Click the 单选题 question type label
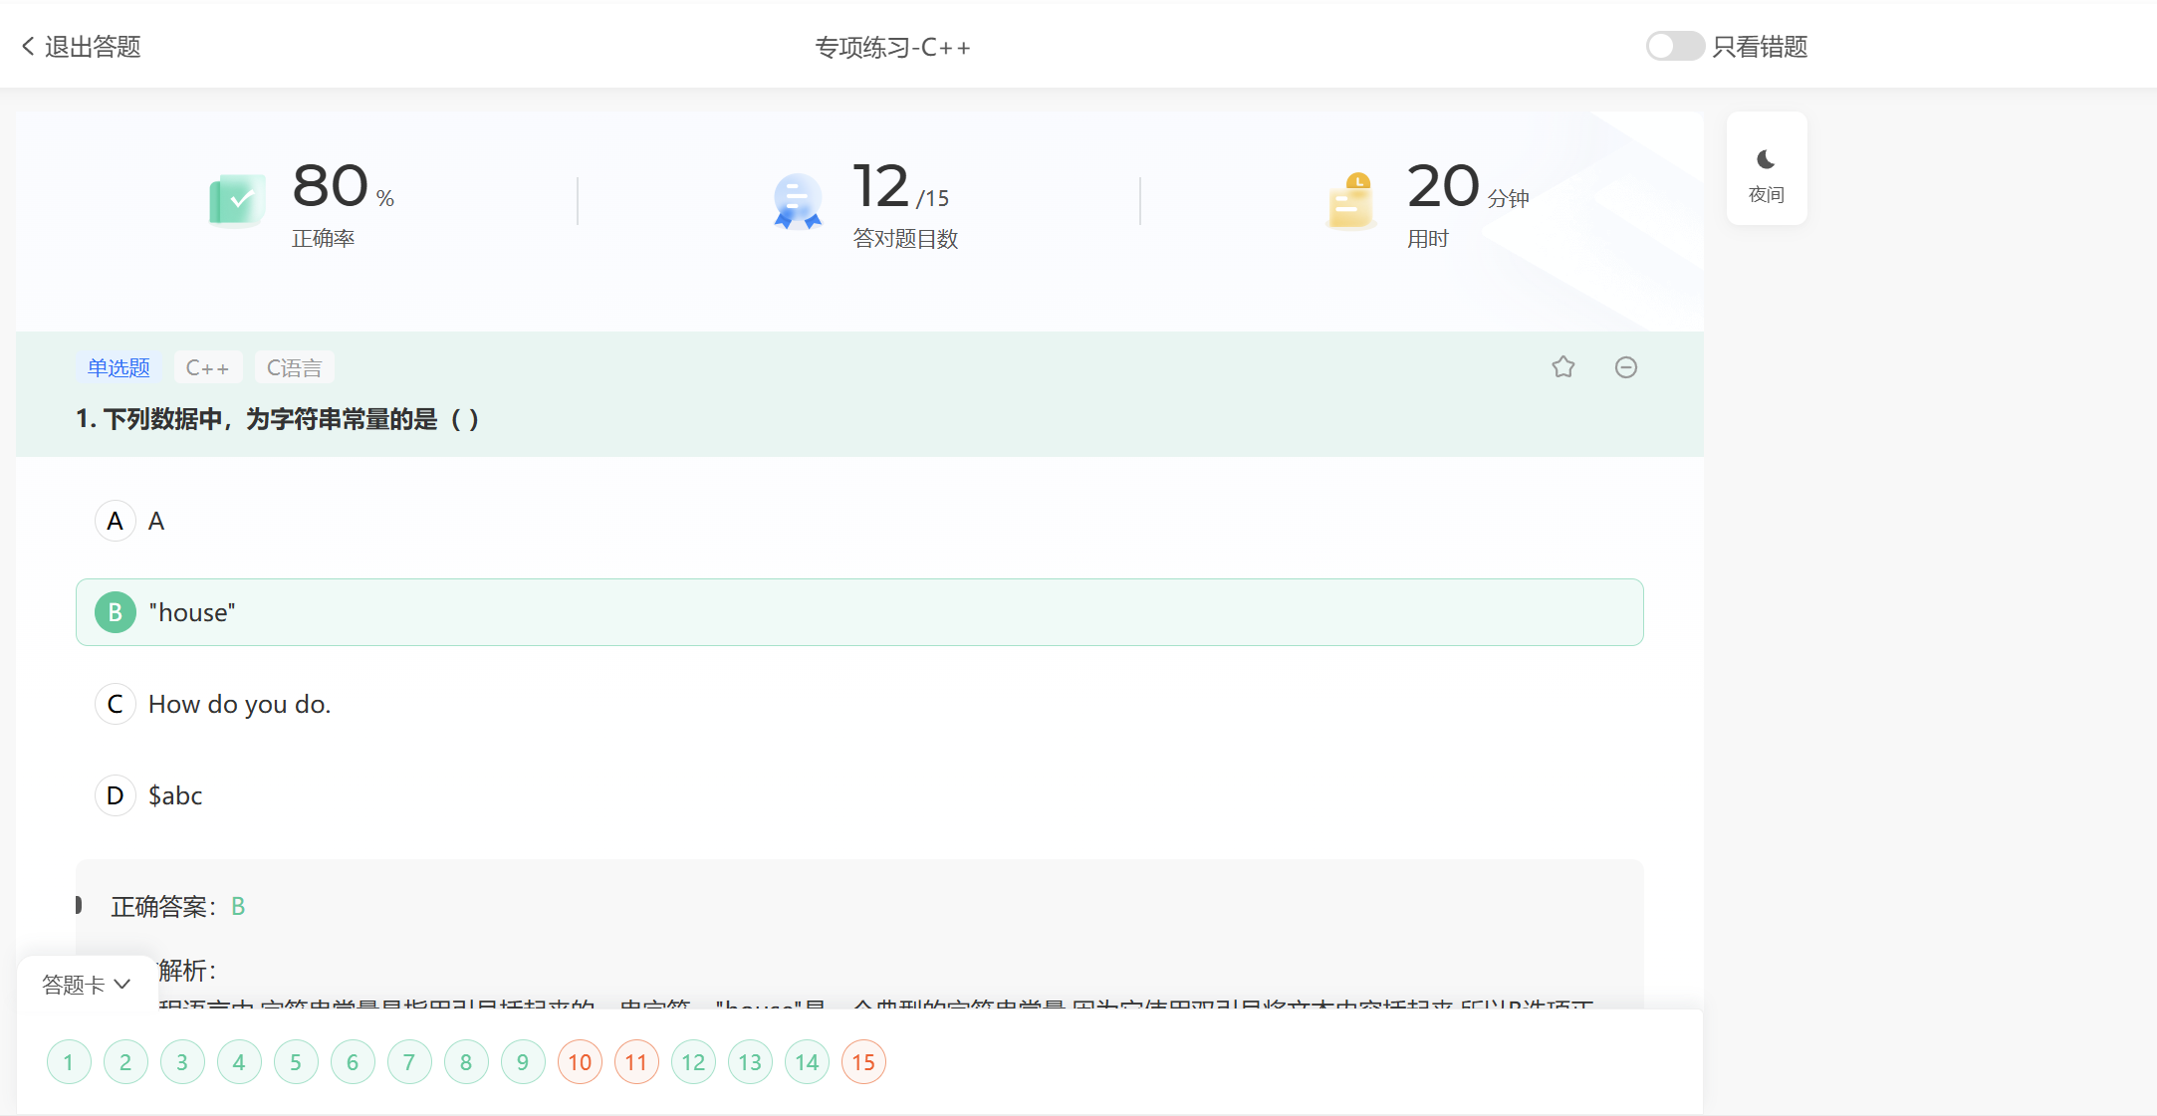 tap(119, 367)
